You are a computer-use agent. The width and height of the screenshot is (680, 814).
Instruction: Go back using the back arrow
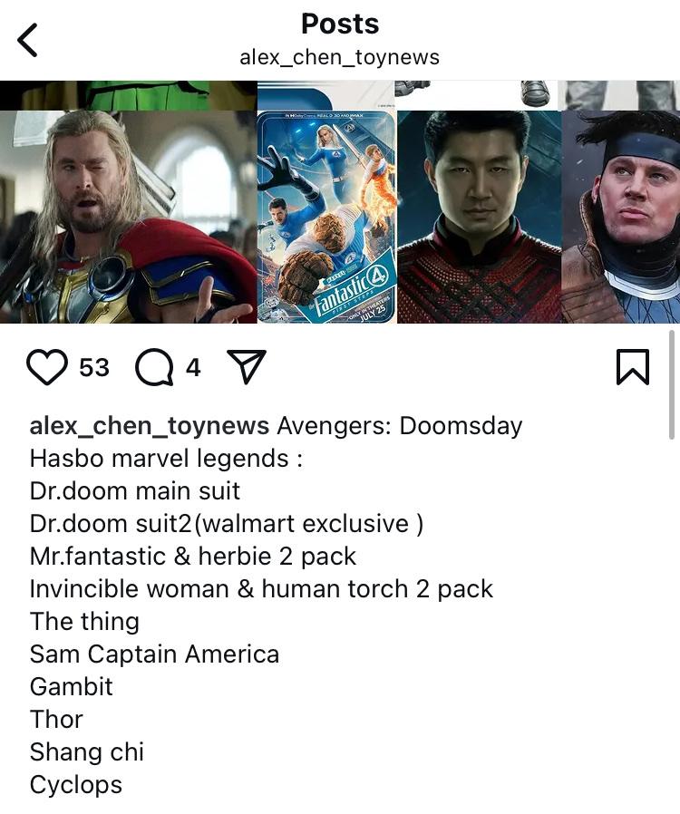27,40
